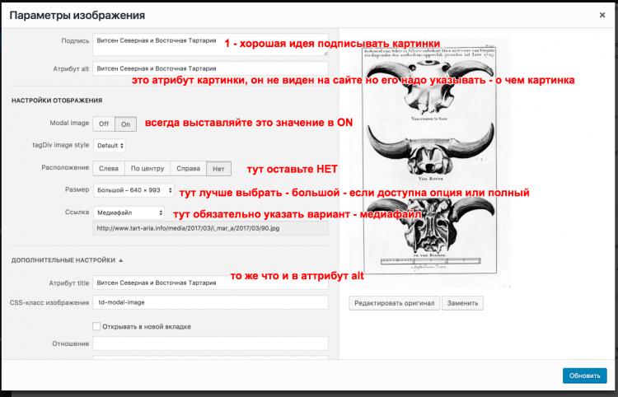Click the Параметры изображения title
618x397 pixels.
[77, 16]
